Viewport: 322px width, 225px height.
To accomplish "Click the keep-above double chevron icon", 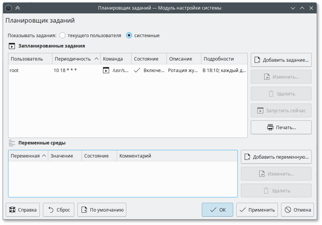I will (x=18, y=8).
